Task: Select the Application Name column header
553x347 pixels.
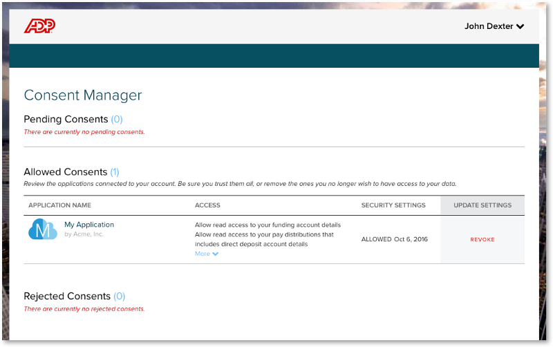Action: [59, 205]
